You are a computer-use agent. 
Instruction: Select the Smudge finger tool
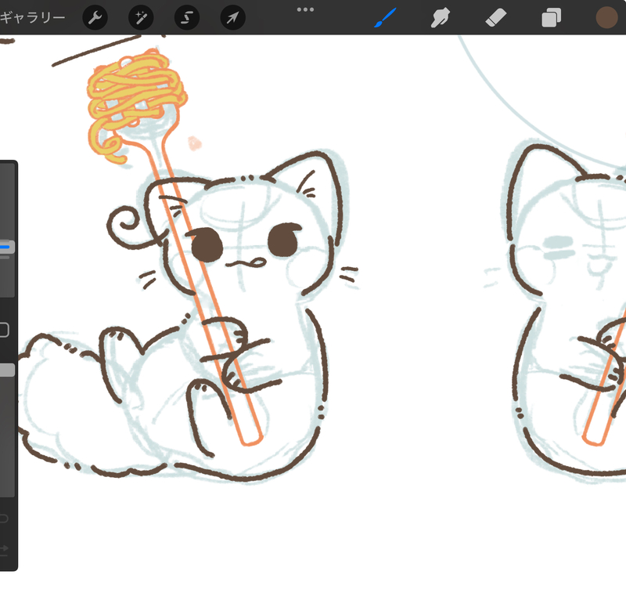click(x=441, y=17)
